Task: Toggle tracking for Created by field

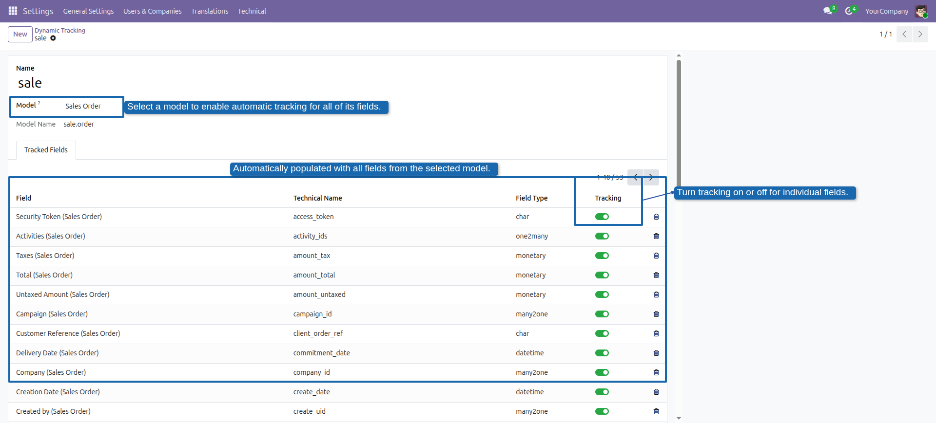Action: [602, 411]
